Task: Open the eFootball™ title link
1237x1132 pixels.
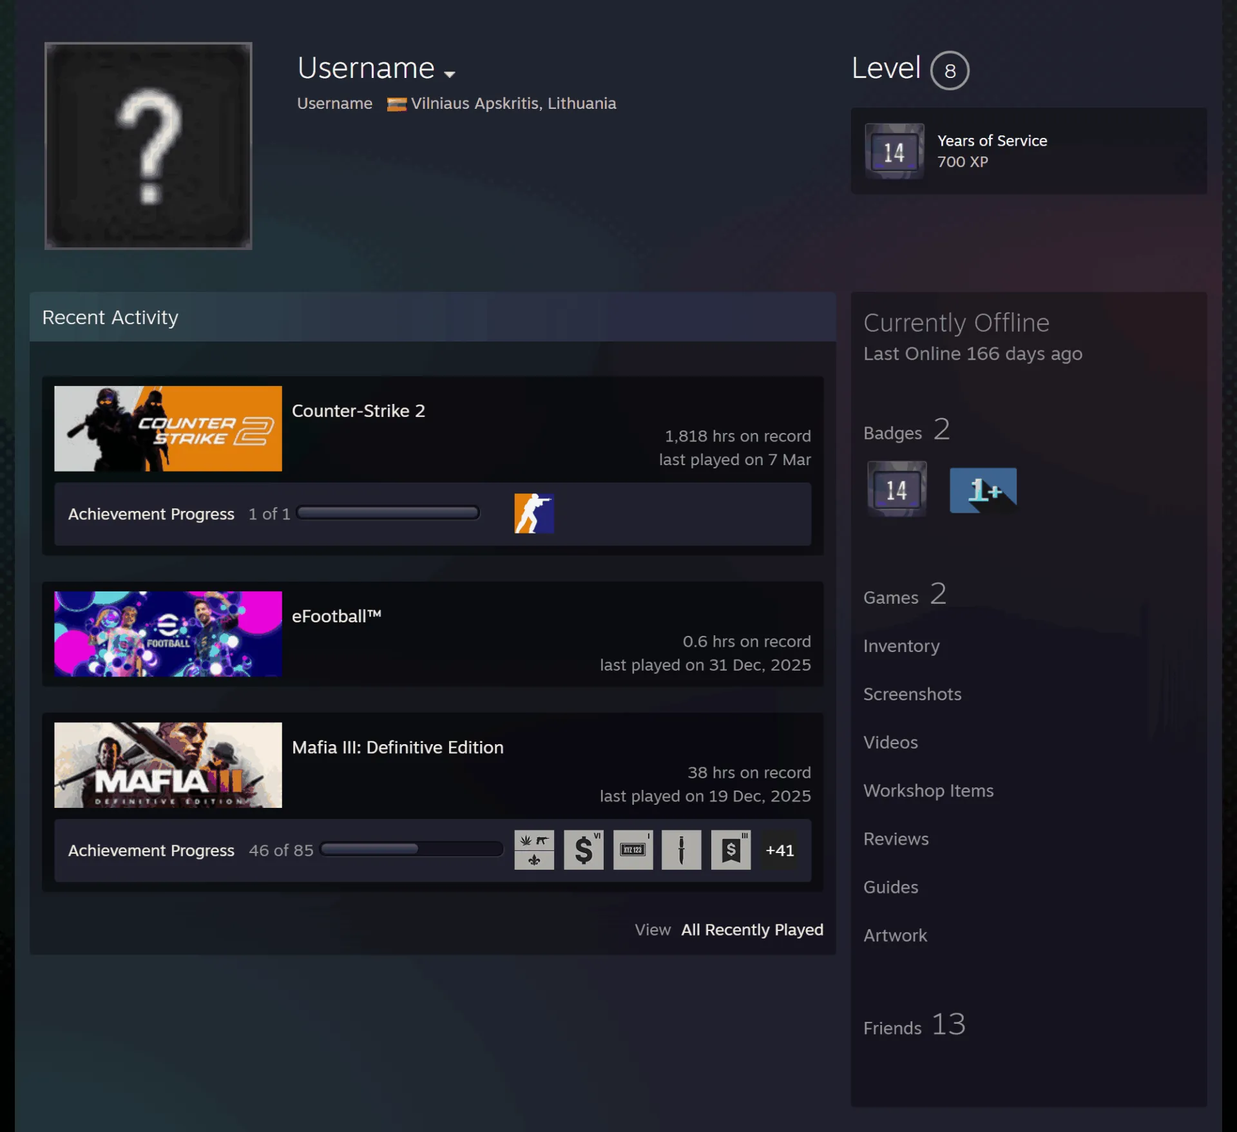Action: tap(336, 617)
